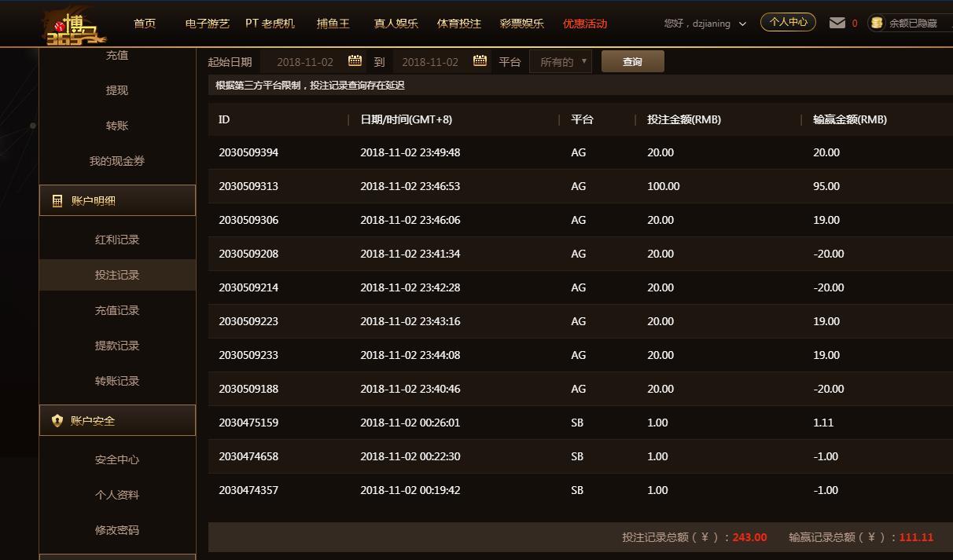This screenshot has width=953, height=560.
Task: Click the gold coin balance icon
Action: [877, 24]
